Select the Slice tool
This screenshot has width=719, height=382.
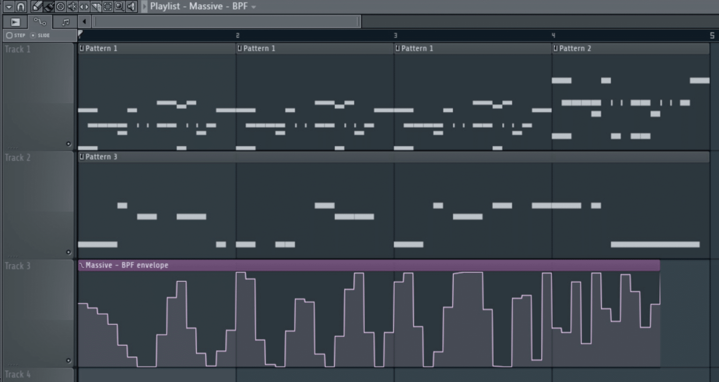click(95, 7)
